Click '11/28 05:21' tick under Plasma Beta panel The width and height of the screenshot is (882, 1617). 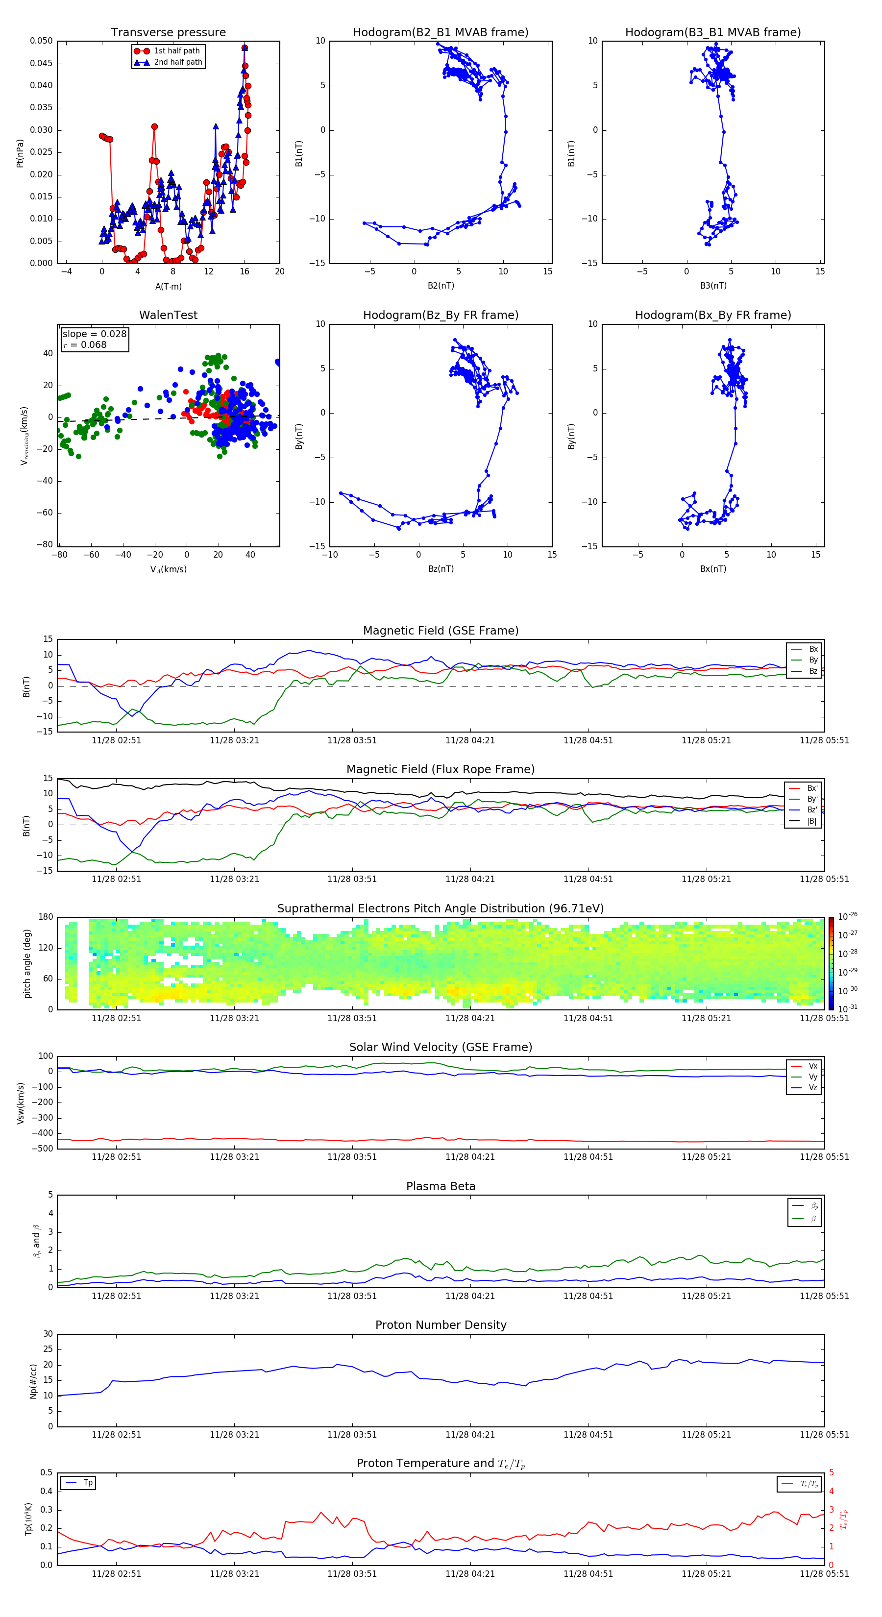tap(706, 1296)
